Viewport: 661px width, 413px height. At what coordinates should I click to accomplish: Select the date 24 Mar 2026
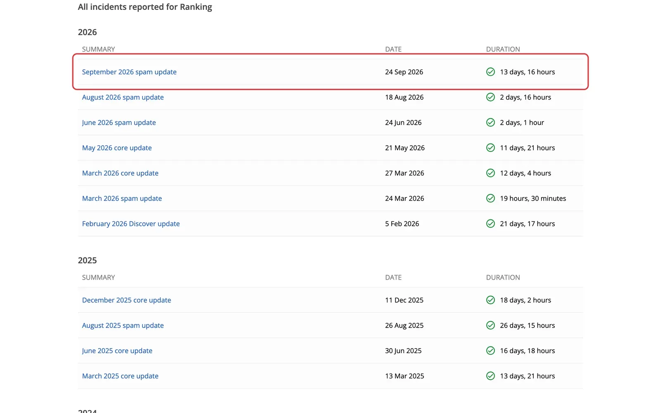[404, 198]
